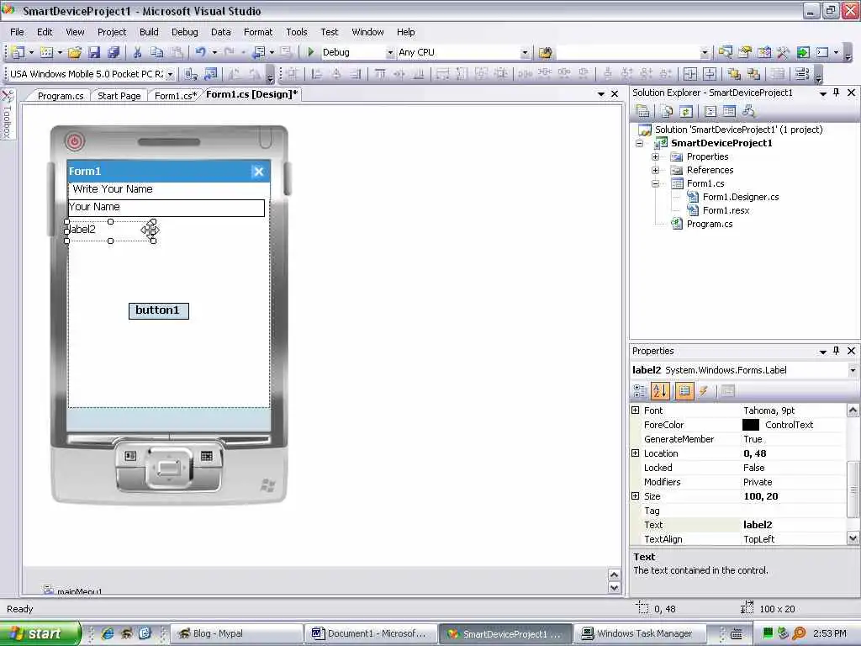Open Debug configuration dropdown

390,53
